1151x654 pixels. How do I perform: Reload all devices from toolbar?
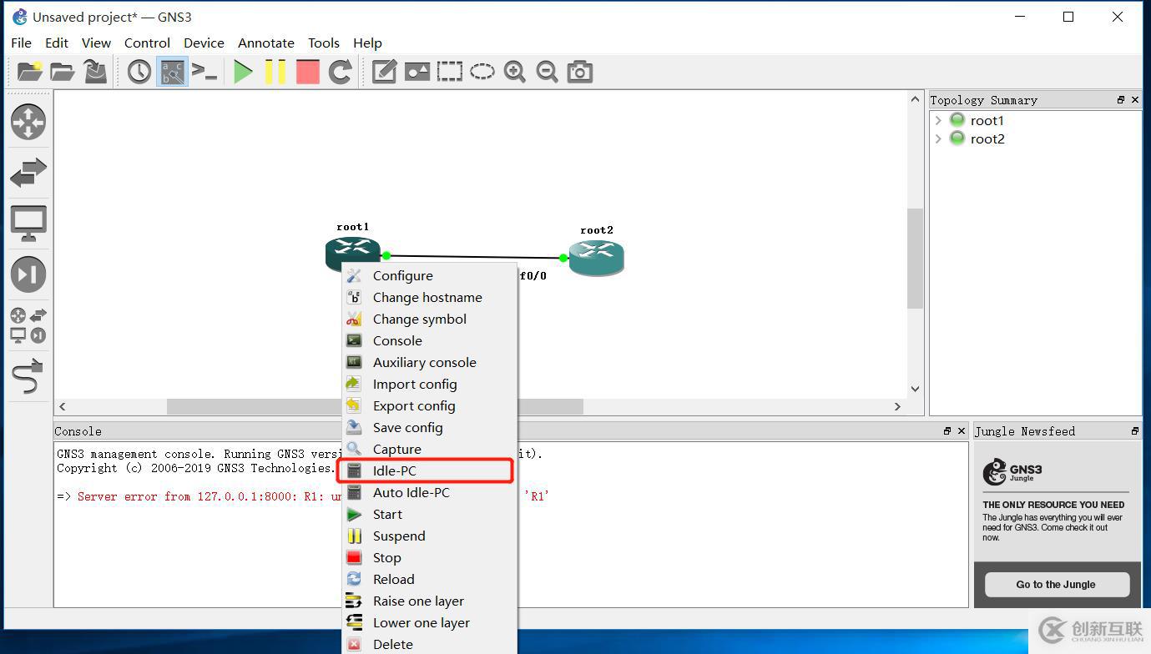pyautogui.click(x=340, y=72)
